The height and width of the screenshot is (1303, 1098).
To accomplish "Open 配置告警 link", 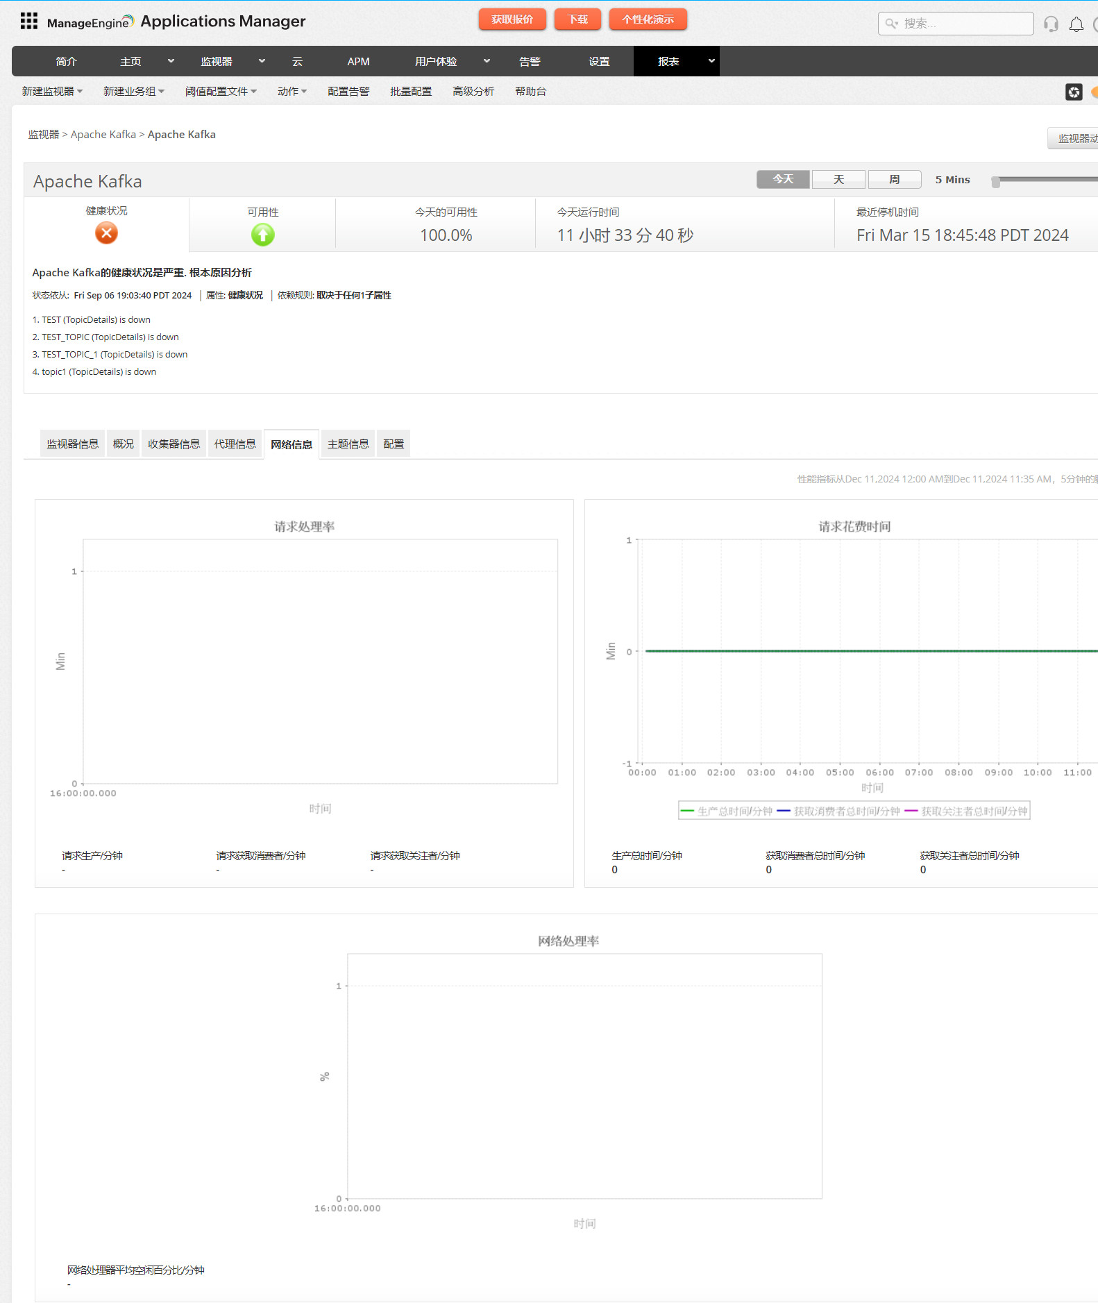I will [x=348, y=92].
